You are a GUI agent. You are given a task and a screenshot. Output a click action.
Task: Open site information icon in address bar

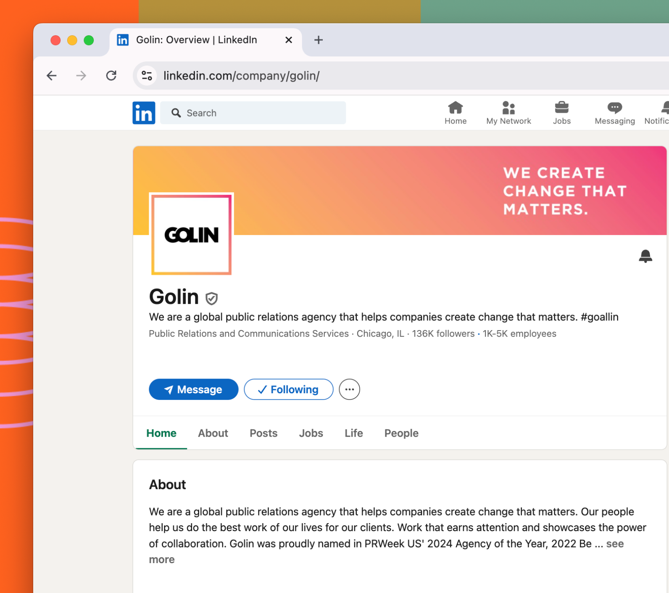point(147,76)
